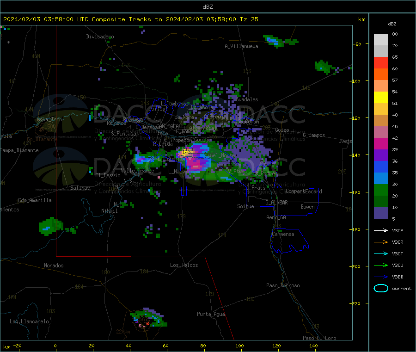This screenshot has height=352, width=416.
Task: Click the Agua_Toro place label
Action: [49, 119]
